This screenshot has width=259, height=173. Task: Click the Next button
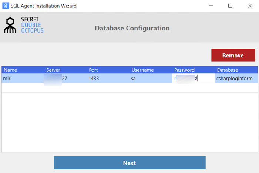tap(130, 163)
